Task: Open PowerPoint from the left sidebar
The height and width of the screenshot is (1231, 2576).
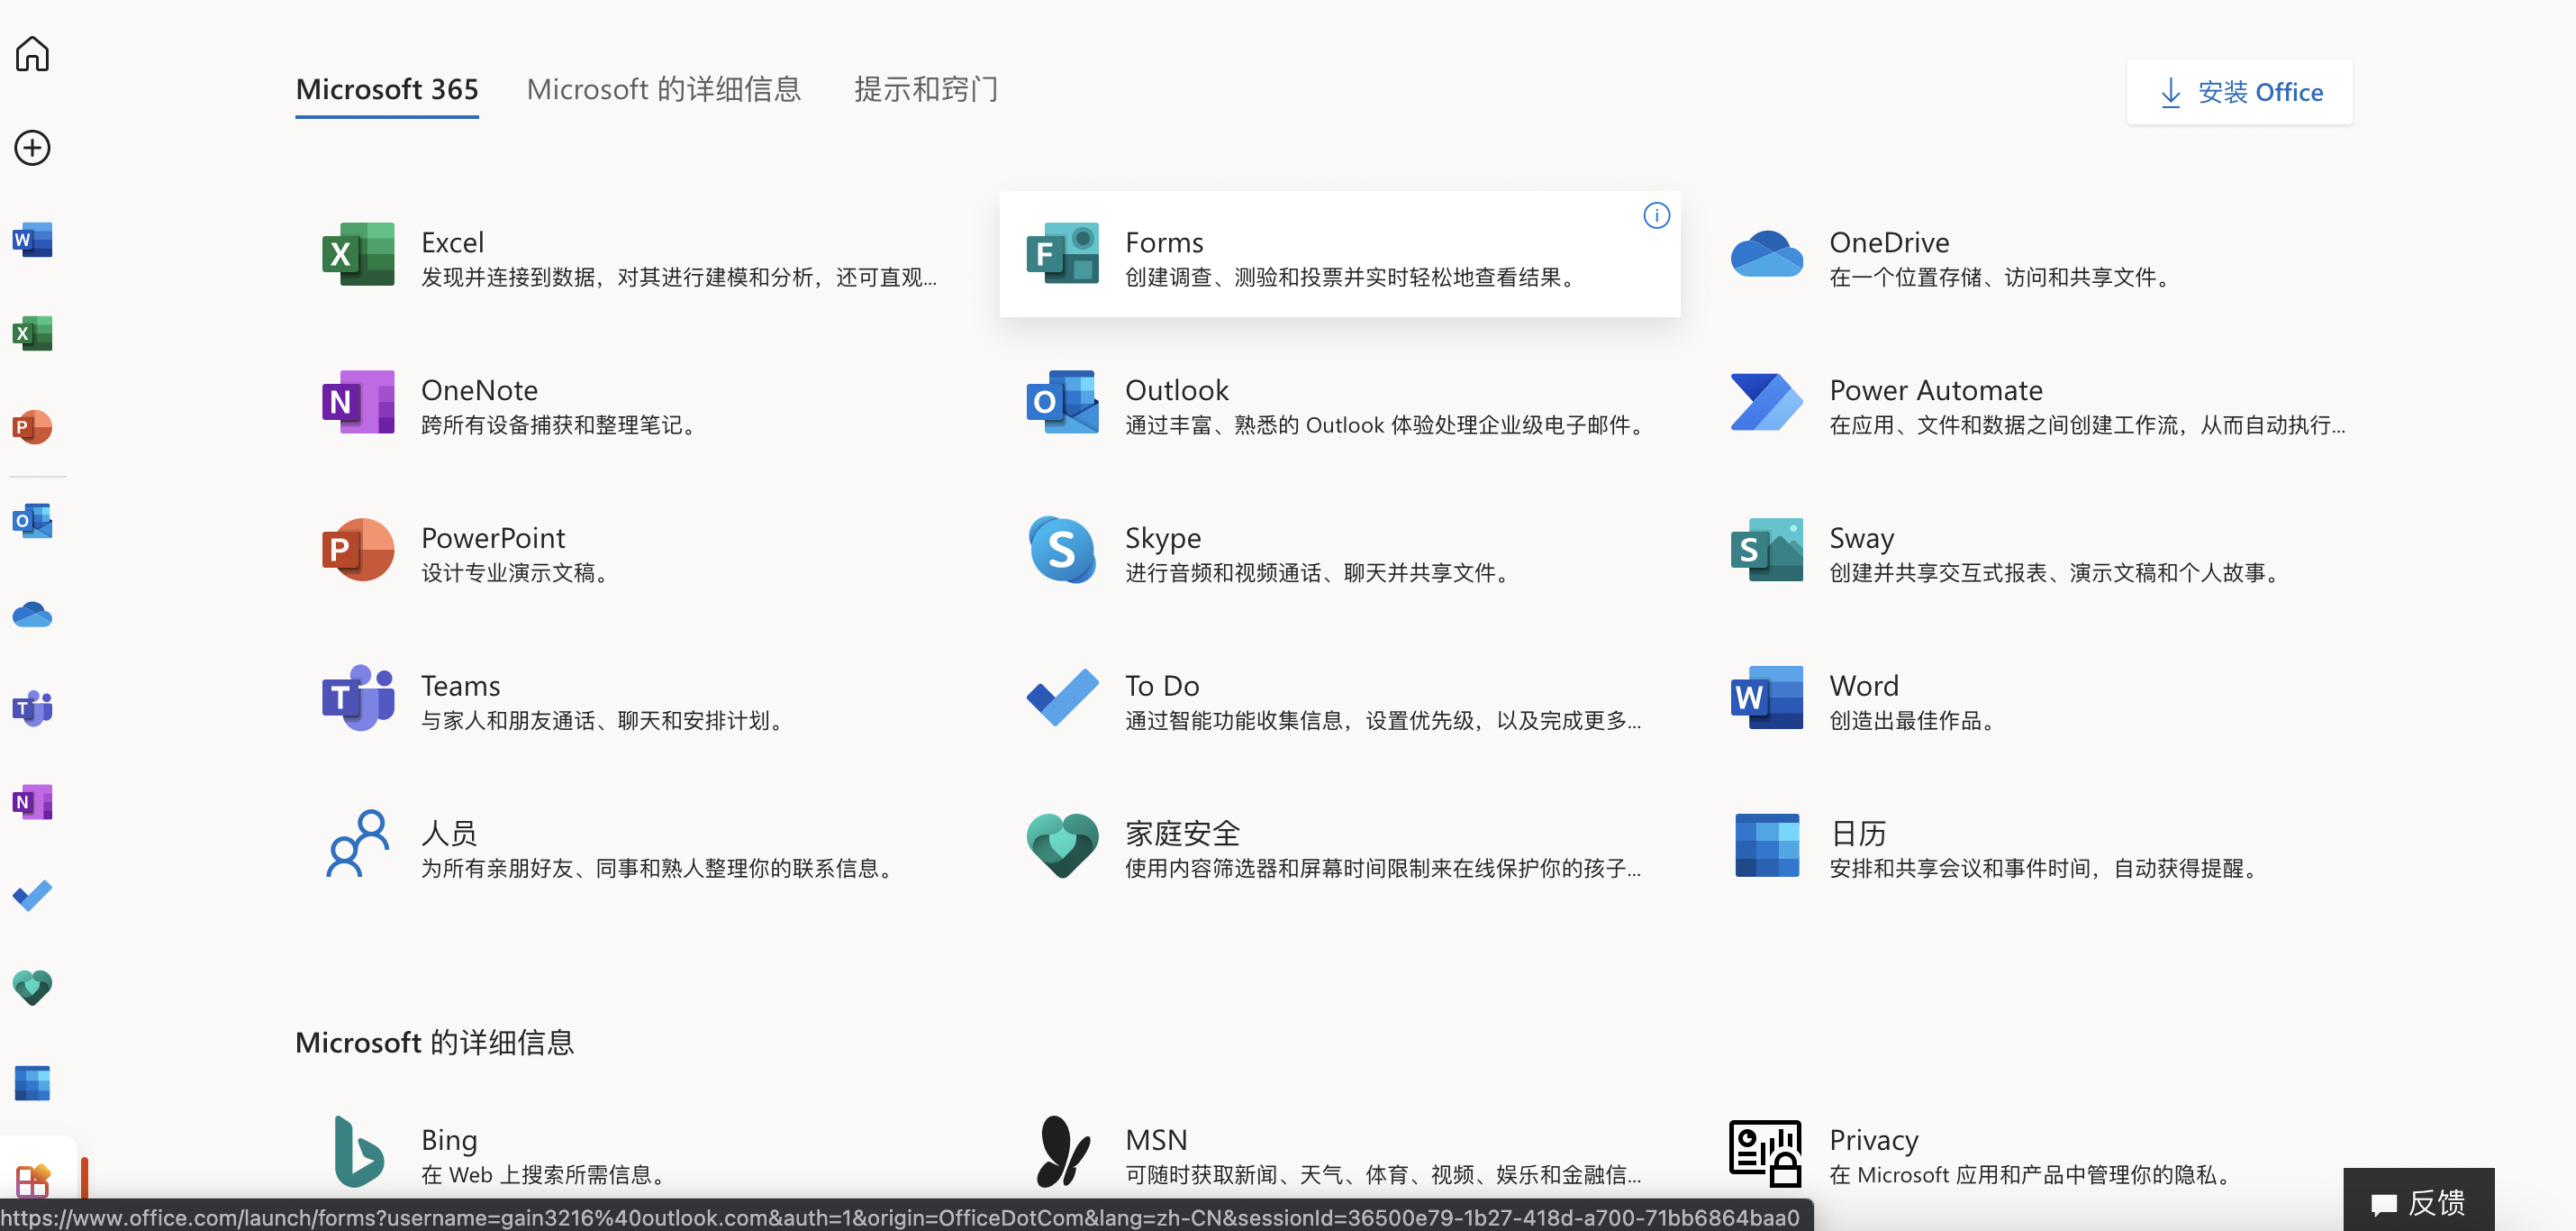Action: (32, 427)
